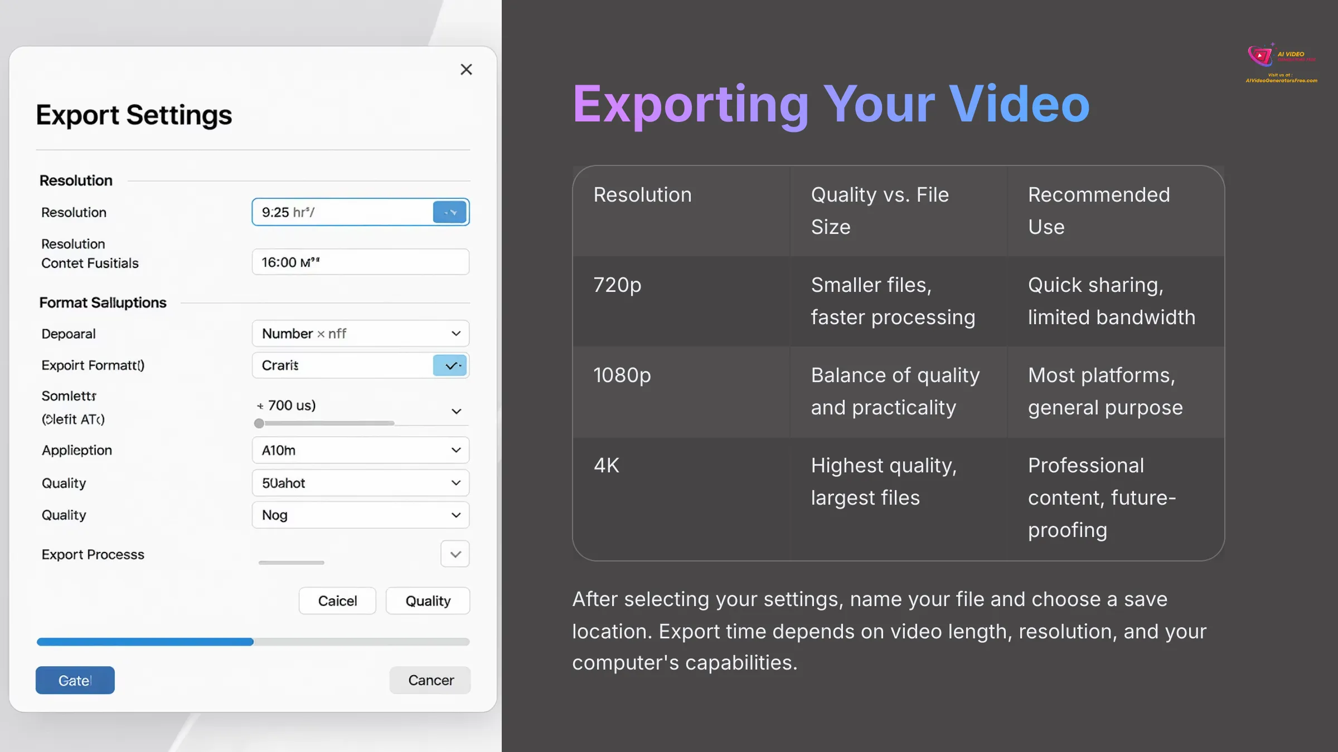Click the 16:00 Contet Fusitials field
This screenshot has height=752, width=1338.
pos(361,262)
